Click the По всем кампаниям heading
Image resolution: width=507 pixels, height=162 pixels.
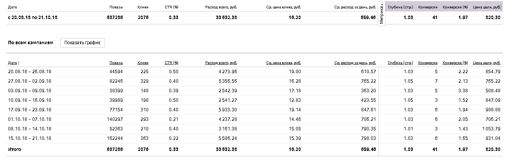click(x=31, y=43)
